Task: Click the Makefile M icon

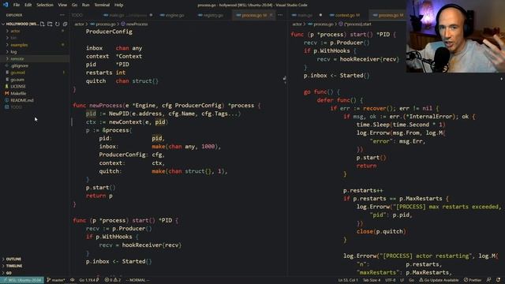Action: pyautogui.click(x=7, y=93)
